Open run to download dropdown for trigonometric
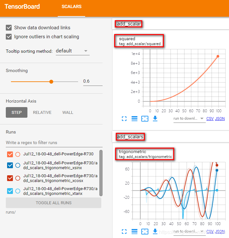Screen dimensions: 229x238 tap(189, 231)
